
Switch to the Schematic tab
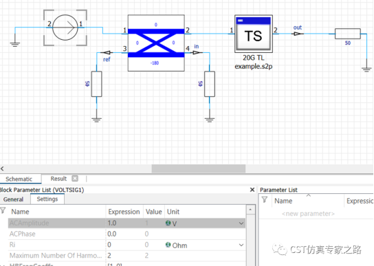[19, 179]
